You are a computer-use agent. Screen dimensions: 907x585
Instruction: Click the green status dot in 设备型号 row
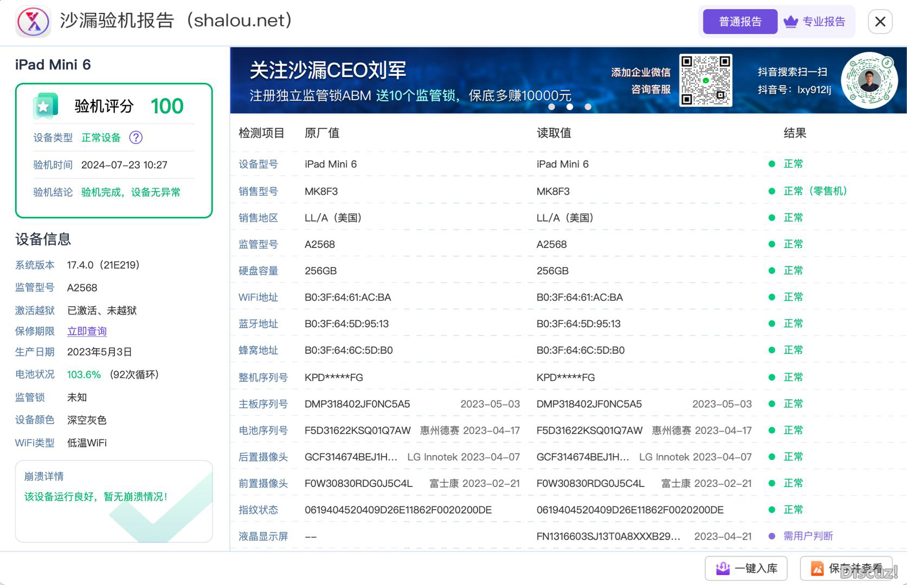(x=771, y=164)
